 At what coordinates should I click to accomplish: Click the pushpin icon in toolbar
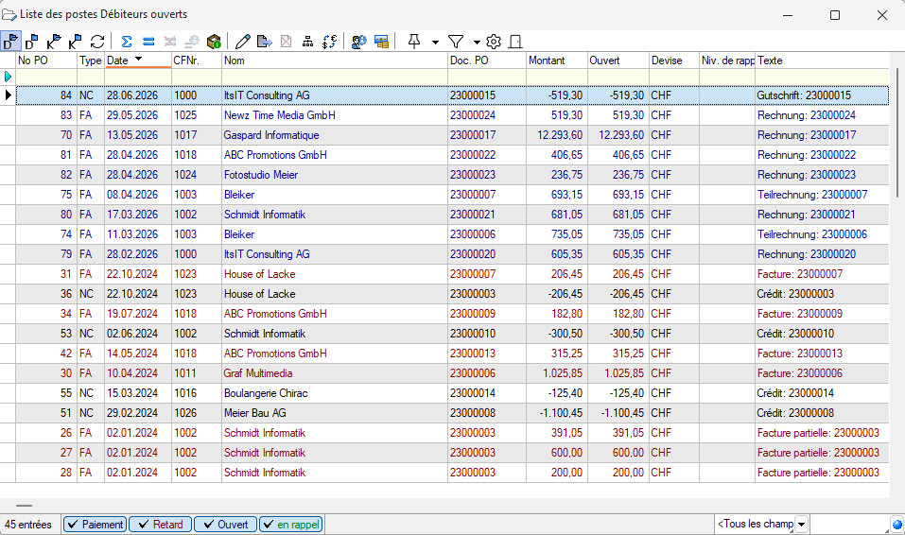413,42
